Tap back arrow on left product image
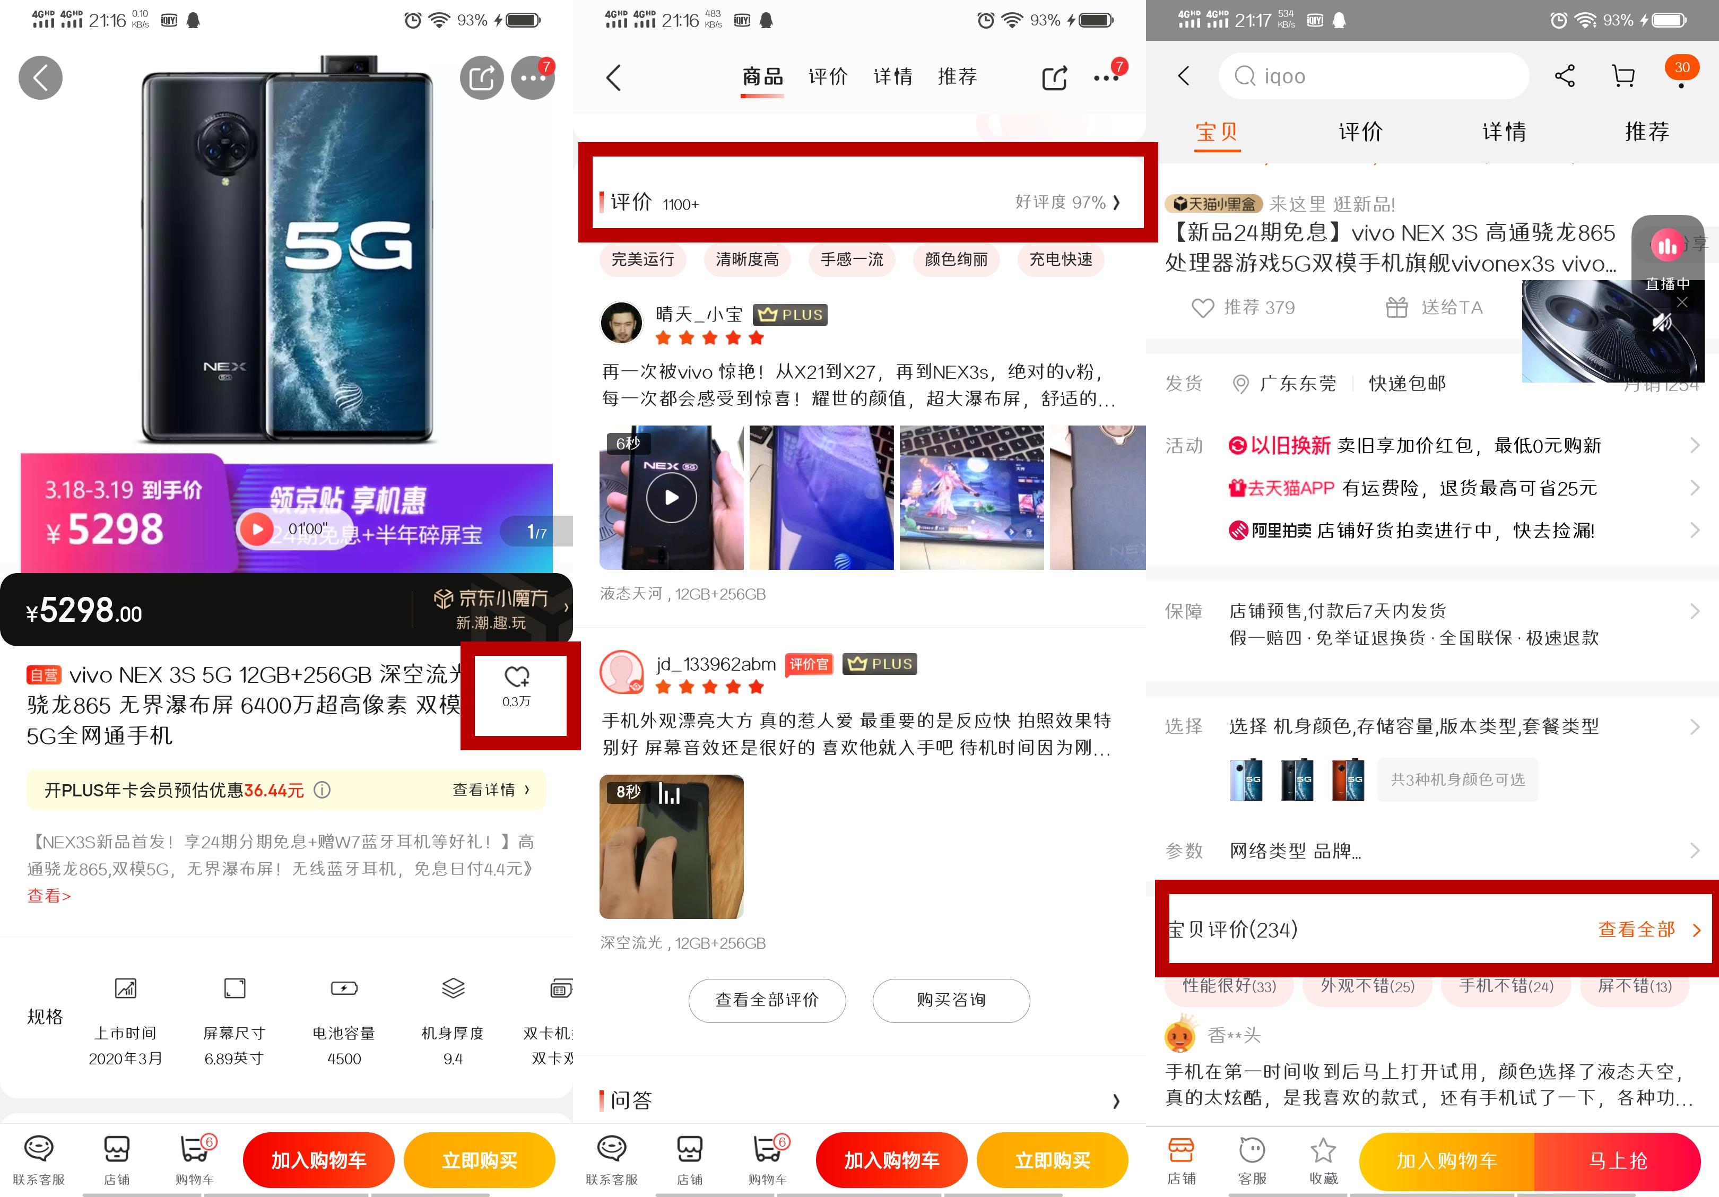The height and width of the screenshot is (1197, 1719). pyautogui.click(x=40, y=77)
